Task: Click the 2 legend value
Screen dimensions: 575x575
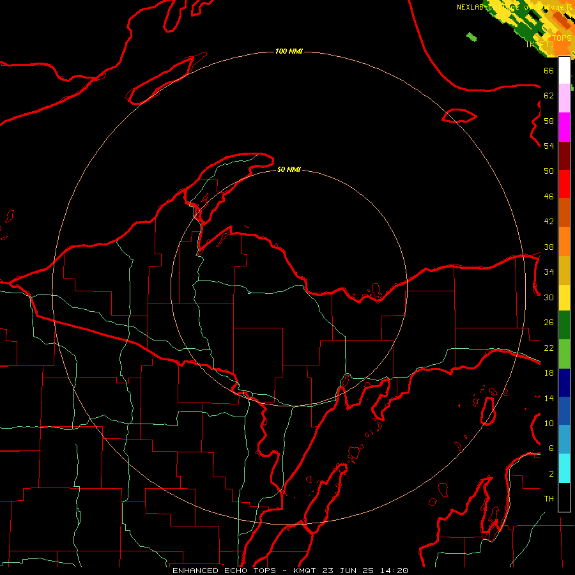Action: click(551, 474)
